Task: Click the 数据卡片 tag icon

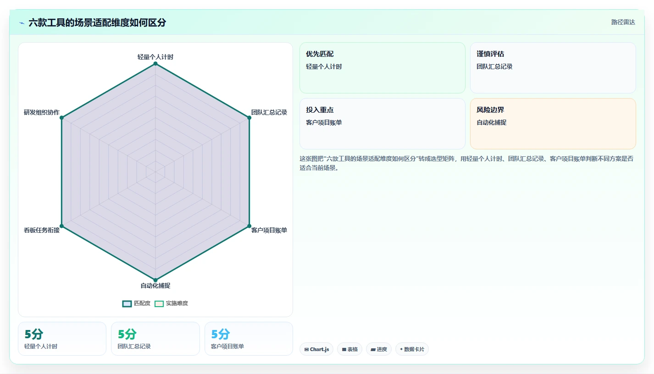Action: click(x=401, y=349)
